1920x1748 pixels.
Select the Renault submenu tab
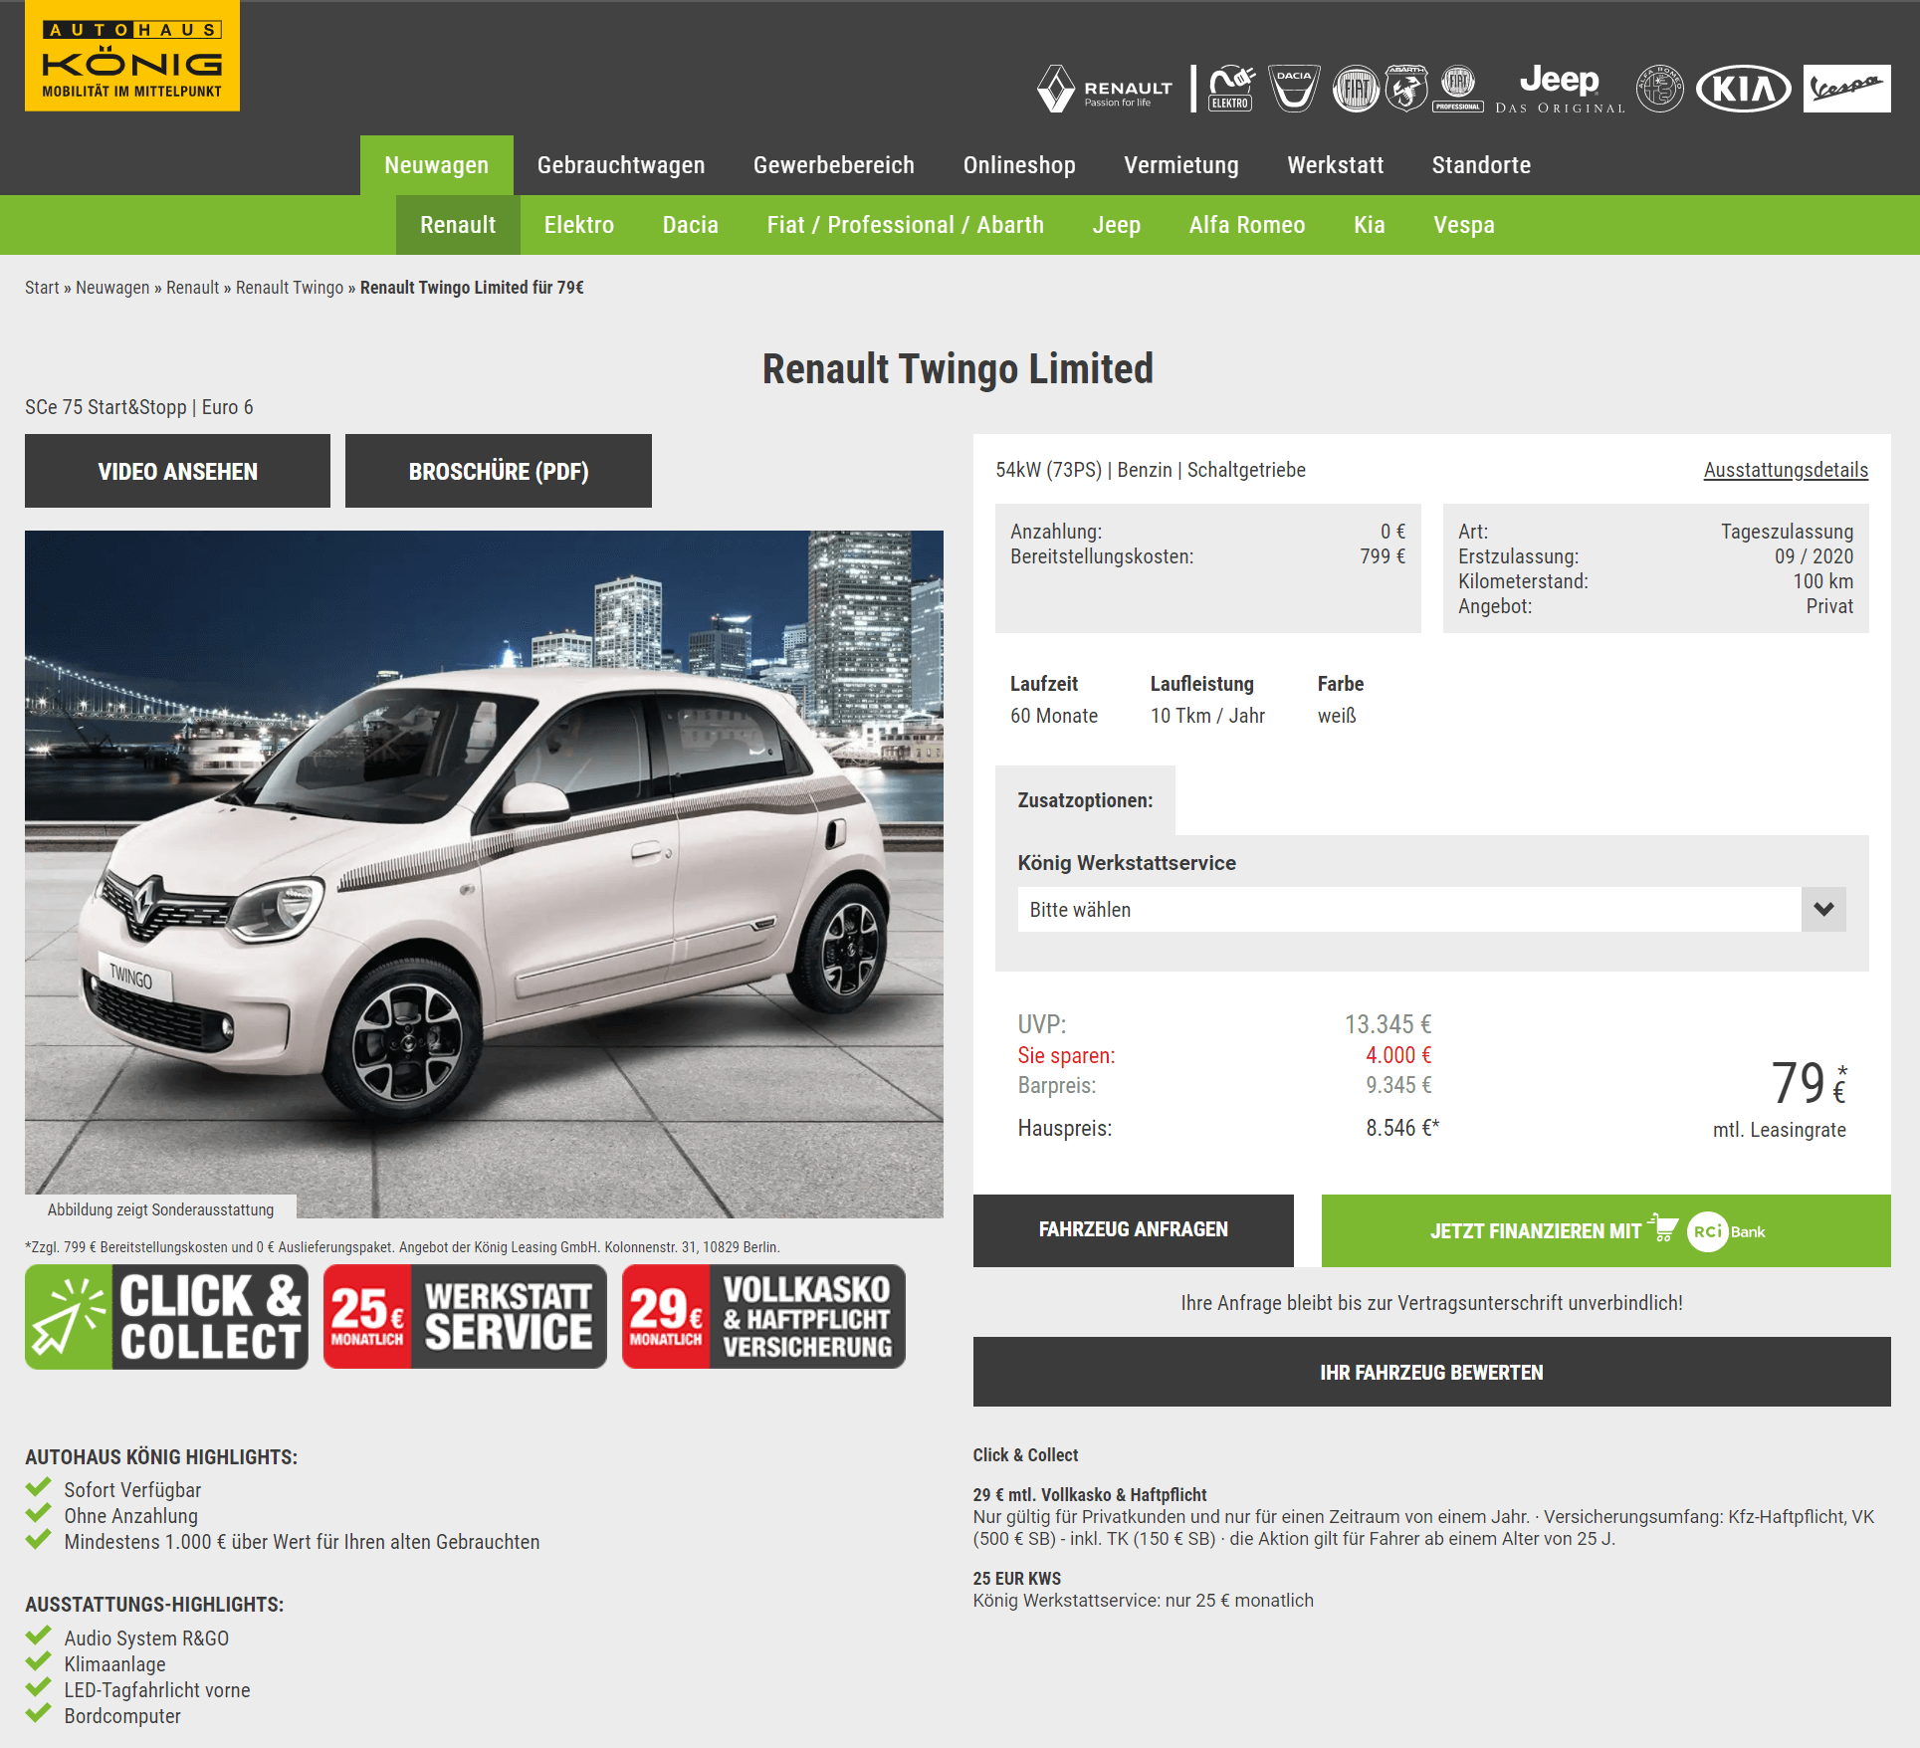(458, 225)
